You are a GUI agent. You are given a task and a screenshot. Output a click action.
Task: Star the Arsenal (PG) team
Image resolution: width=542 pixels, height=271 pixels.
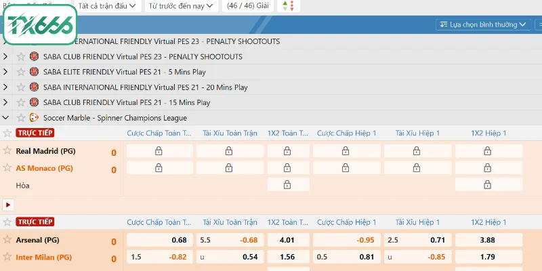click(7, 239)
